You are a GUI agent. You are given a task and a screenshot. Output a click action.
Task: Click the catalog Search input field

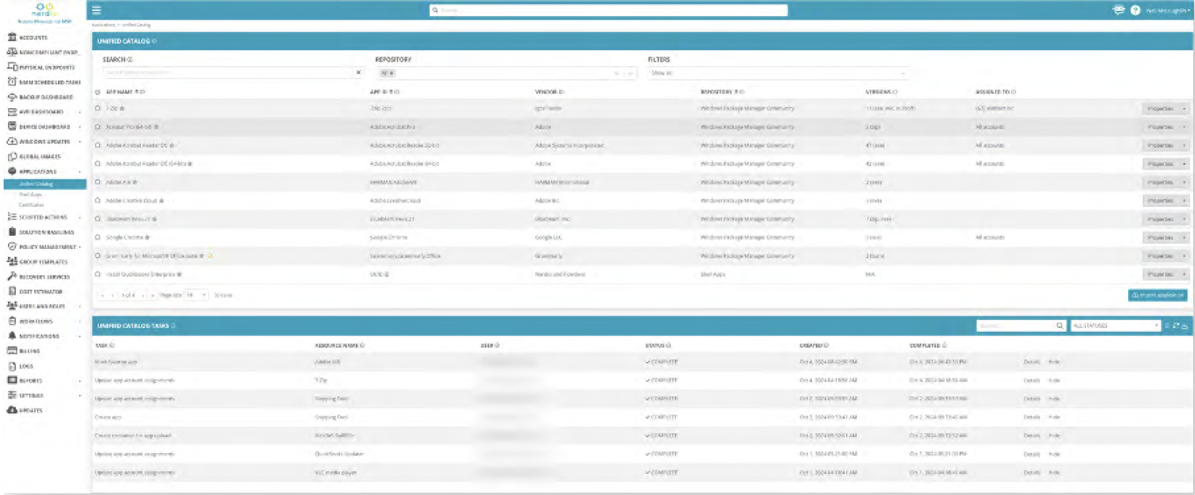(x=228, y=73)
